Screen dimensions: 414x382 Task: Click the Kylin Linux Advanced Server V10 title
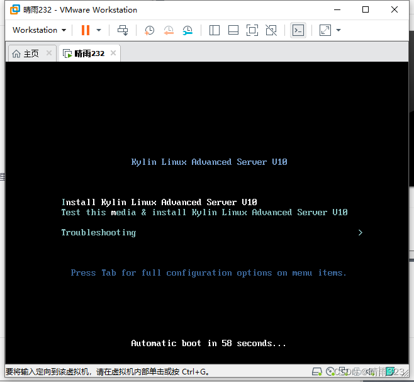point(209,162)
